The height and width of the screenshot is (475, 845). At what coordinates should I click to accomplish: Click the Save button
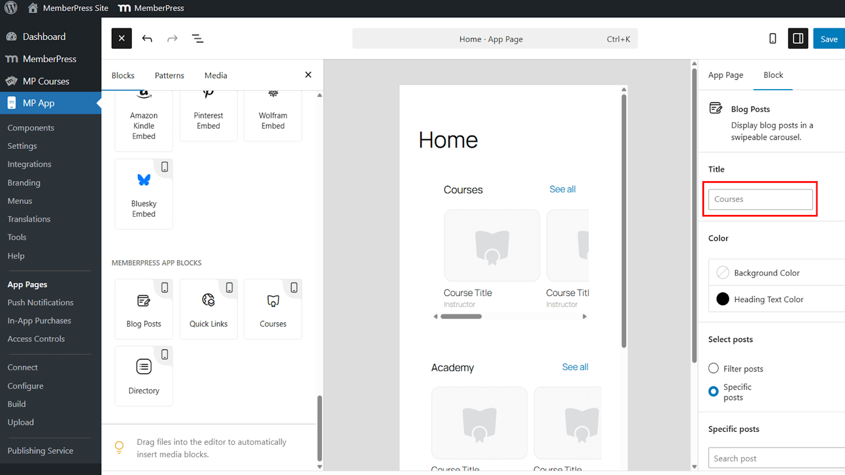[x=828, y=39]
